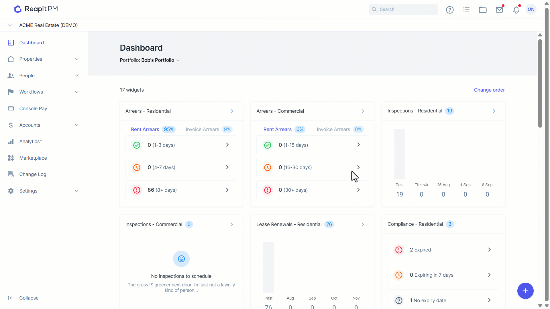The width and height of the screenshot is (550, 309).
Task: Switch to Invoice Arrears tab in Residential
Action: pyautogui.click(x=209, y=129)
